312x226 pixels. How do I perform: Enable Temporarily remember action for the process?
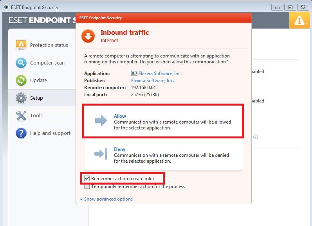[x=87, y=187]
